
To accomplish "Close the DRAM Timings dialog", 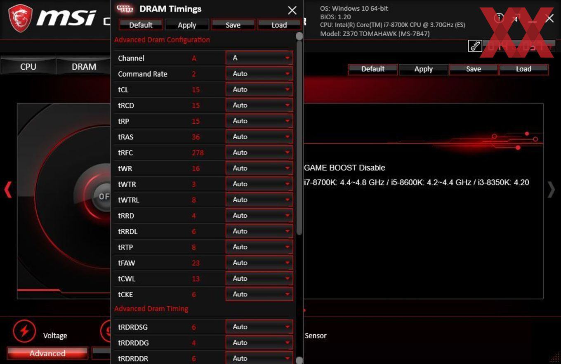I will tap(292, 10).
